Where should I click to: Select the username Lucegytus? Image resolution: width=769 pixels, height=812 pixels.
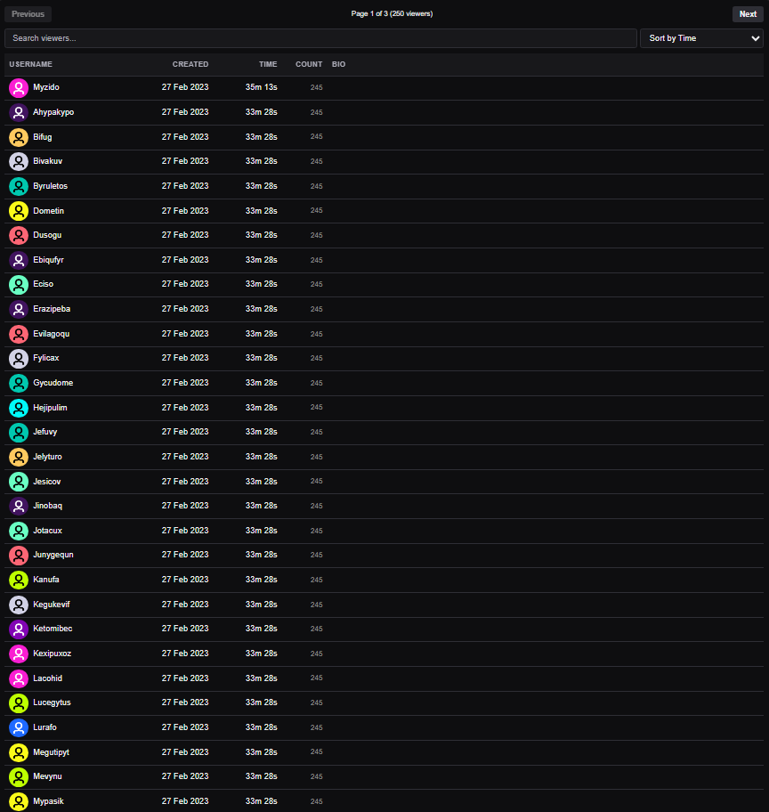pos(52,702)
